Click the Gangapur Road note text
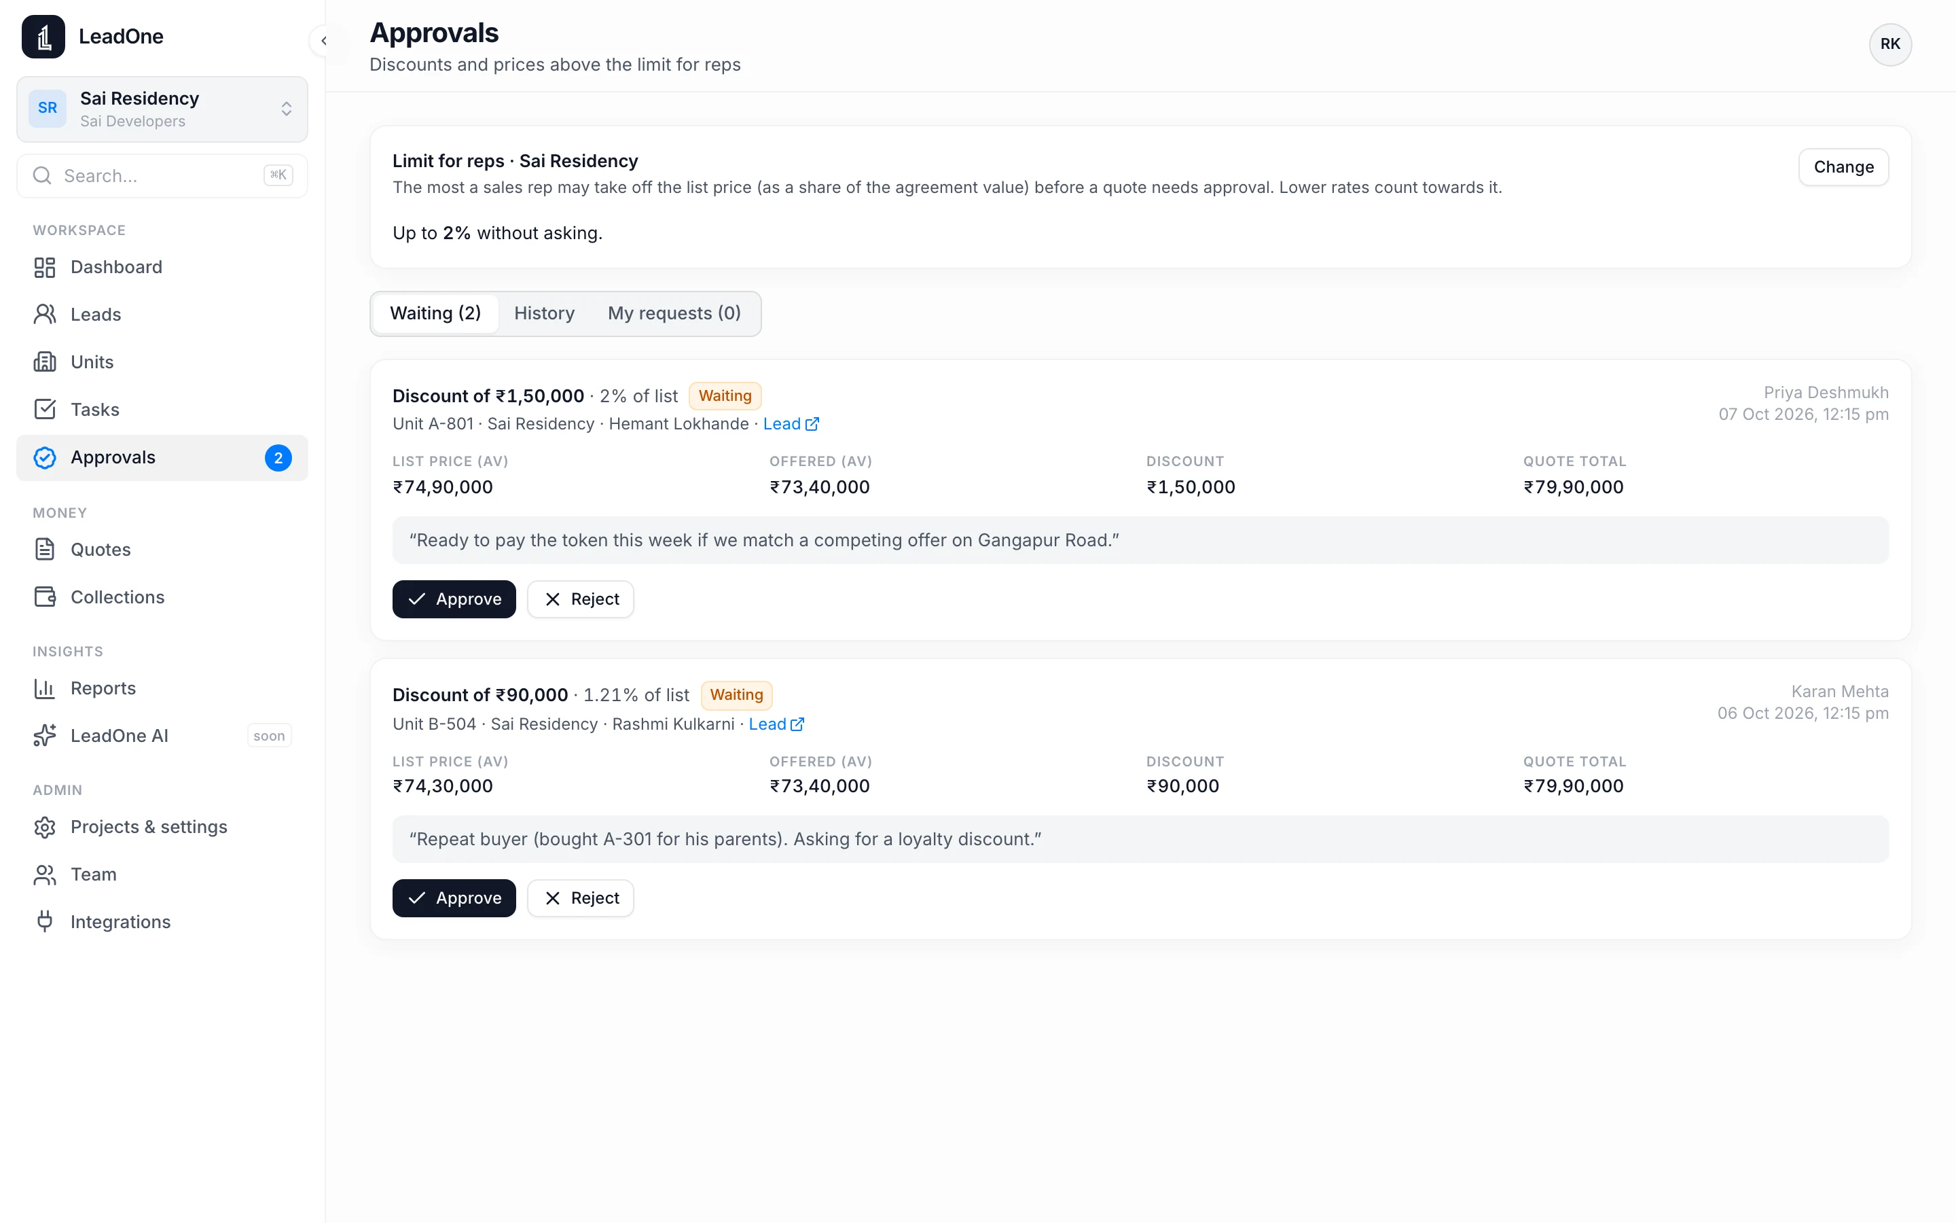The image size is (1956, 1223). 764,540
